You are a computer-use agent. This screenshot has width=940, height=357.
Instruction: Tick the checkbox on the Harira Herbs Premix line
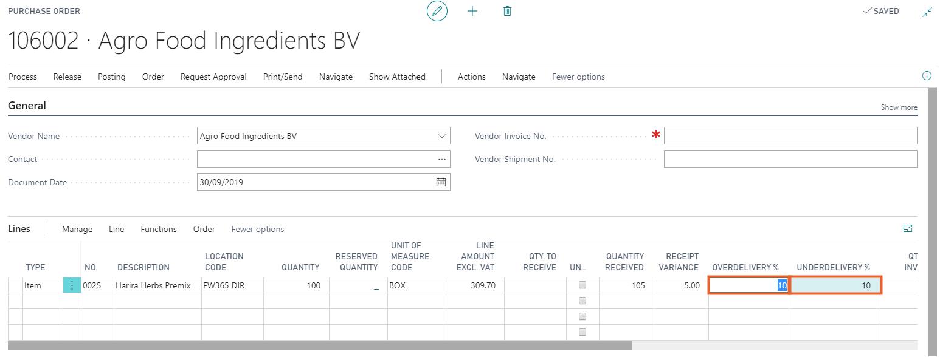(x=582, y=285)
